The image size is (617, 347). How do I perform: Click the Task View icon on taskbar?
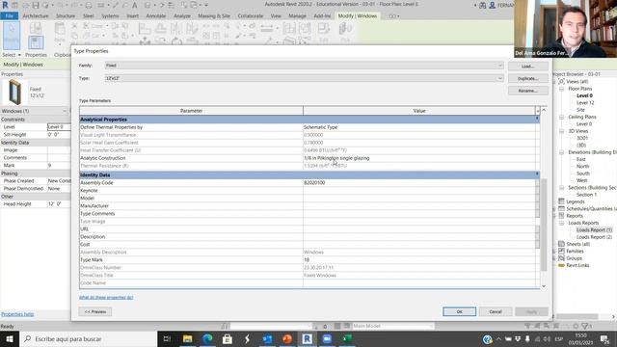(x=167, y=338)
